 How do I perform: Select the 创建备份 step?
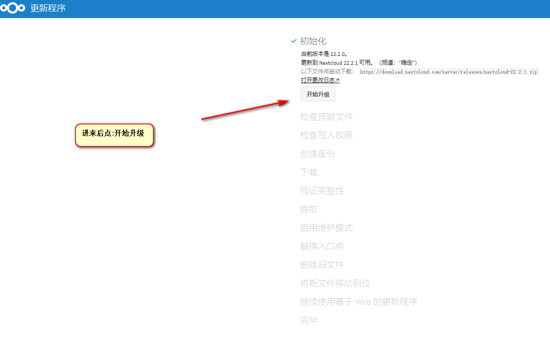tap(318, 154)
